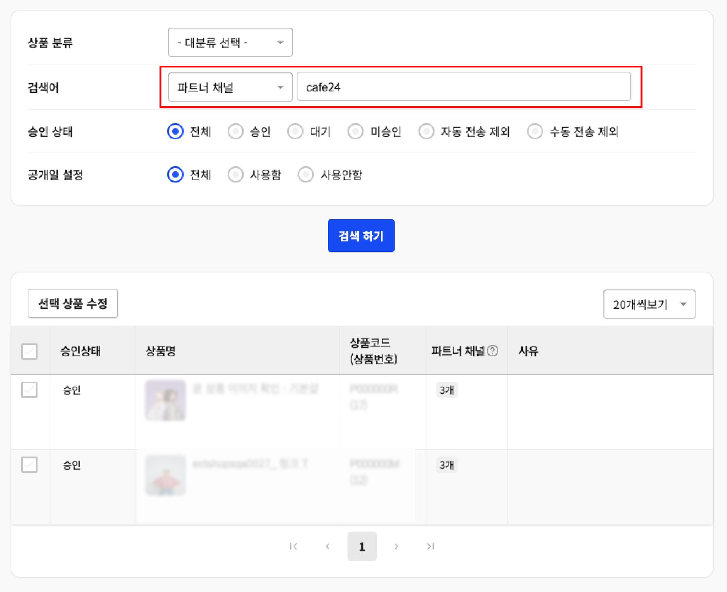Open the first product thumbnail image
This screenshot has width=727, height=592.
(165, 400)
